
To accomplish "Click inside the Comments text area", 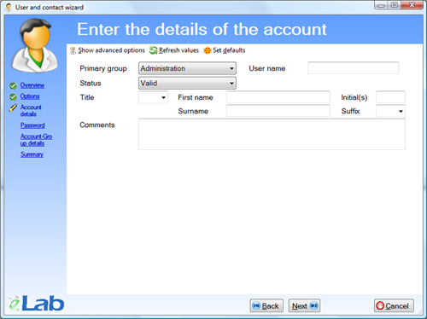I will click(x=272, y=134).
